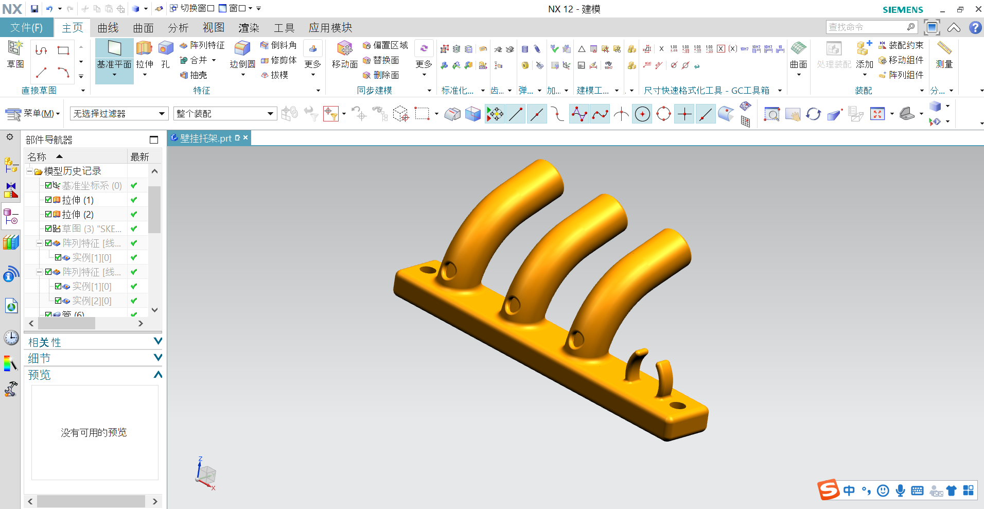Sort by the 名称 column header

point(75,156)
